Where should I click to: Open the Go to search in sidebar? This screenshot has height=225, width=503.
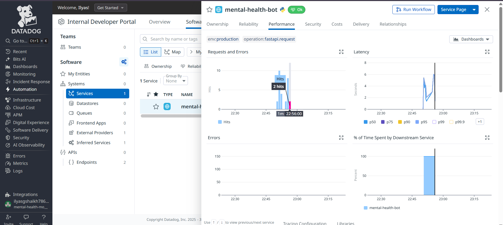26,41
